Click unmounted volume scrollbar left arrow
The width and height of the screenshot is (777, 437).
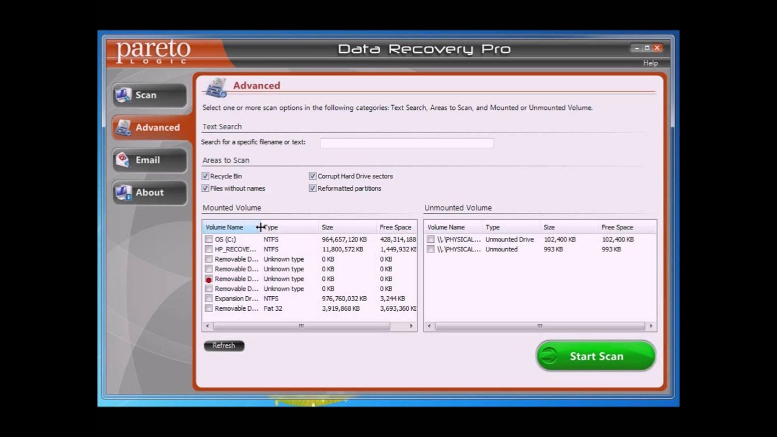click(429, 326)
